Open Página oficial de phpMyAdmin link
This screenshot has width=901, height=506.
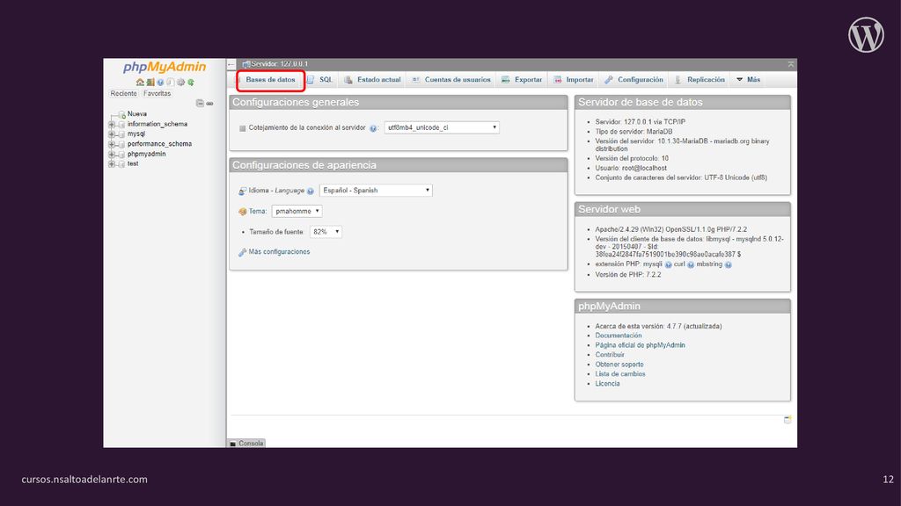[641, 345]
